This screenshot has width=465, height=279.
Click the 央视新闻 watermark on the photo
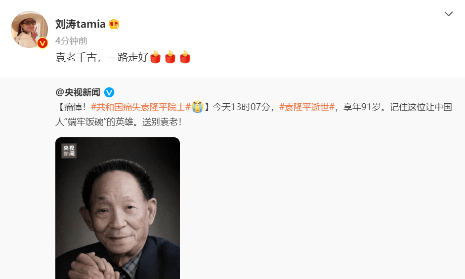69,151
